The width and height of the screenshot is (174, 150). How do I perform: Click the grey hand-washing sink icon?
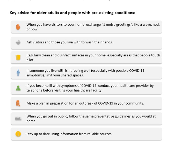pos(18,42)
